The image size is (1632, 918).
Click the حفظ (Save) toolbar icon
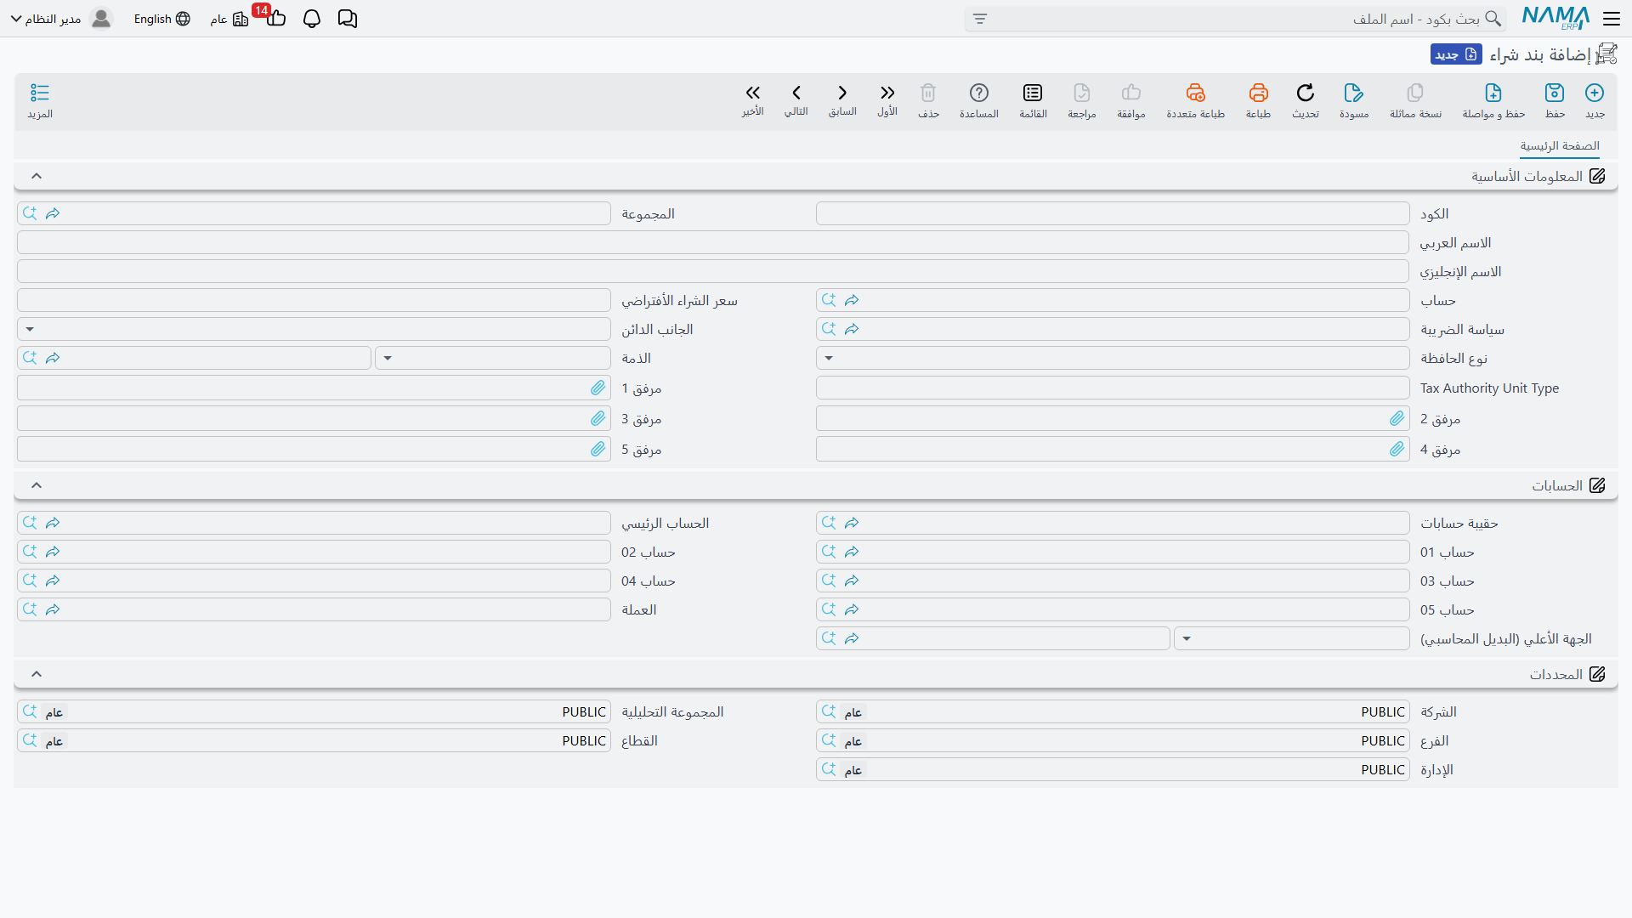click(x=1555, y=93)
